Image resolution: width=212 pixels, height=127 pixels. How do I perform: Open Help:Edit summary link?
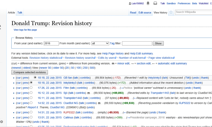[x=141, y=54]
